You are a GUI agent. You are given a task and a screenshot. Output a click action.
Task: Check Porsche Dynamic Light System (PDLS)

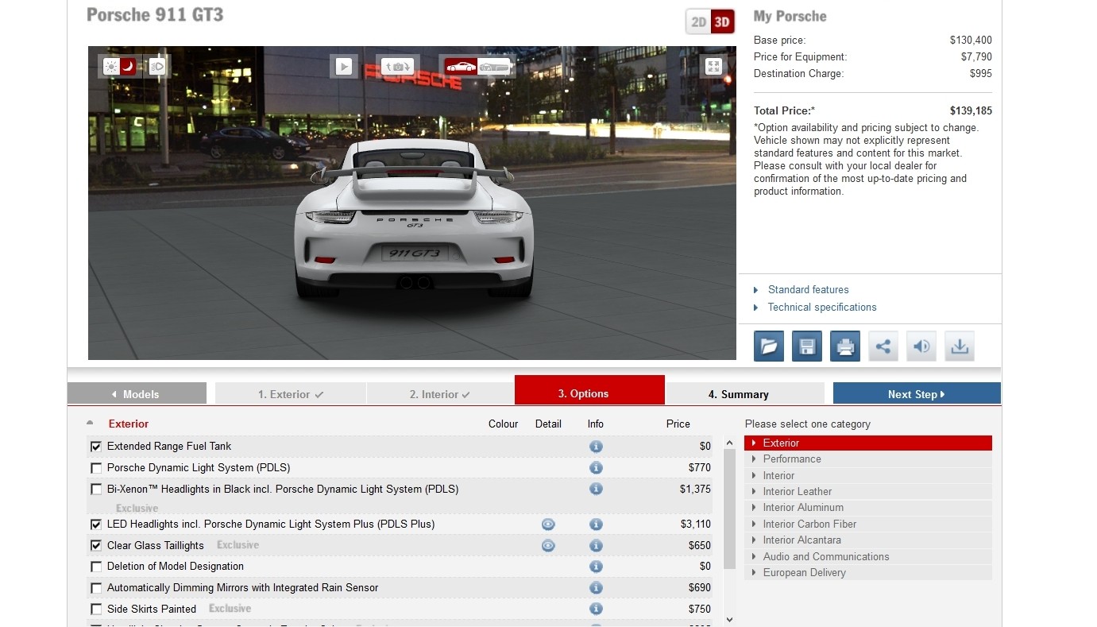click(96, 468)
